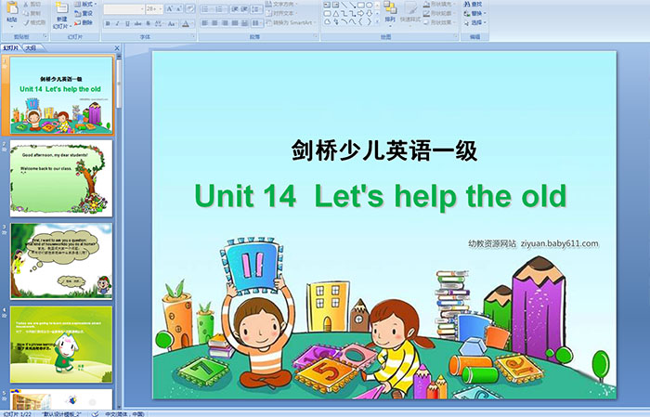This screenshot has height=417, width=650.
Task: Pick the oval shape from gallery
Action: tap(369, 5)
